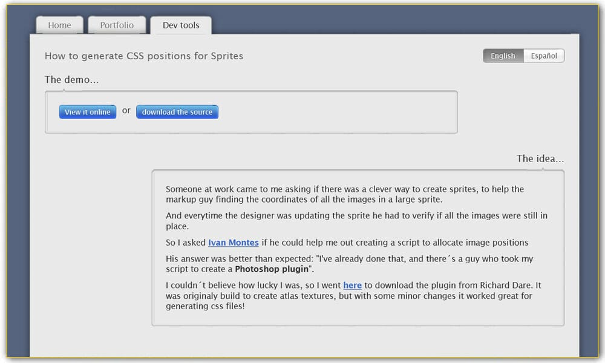This screenshot has width=605, height=363.
Task: Click the paragraph starting "Someone at work"
Action: click(345, 194)
